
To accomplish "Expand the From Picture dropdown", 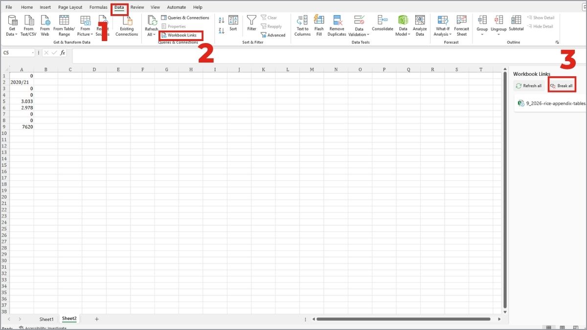I will (91, 35).
